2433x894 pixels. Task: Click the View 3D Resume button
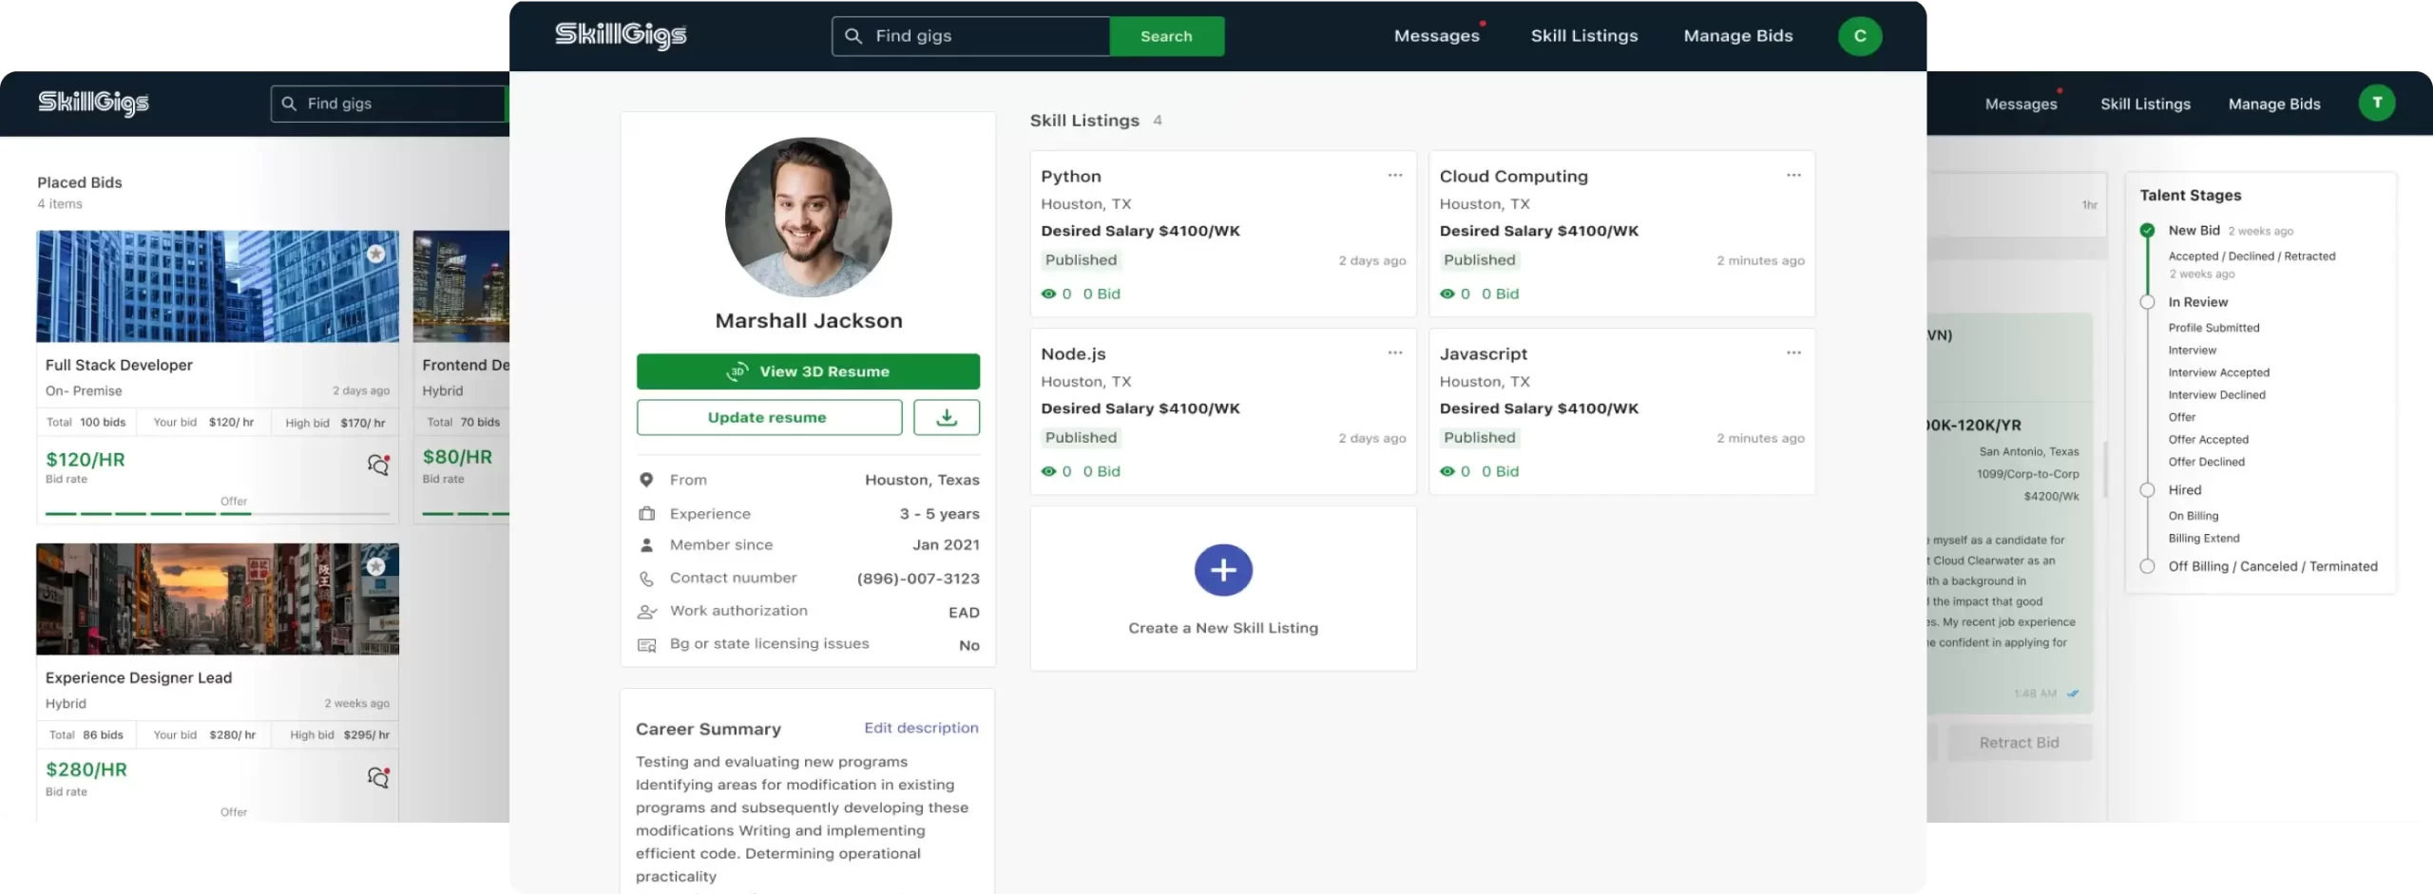pyautogui.click(x=808, y=371)
